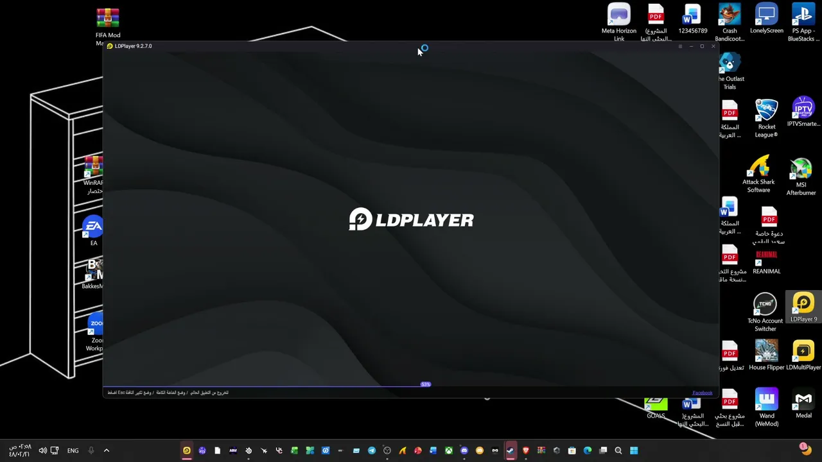822x462 pixels.
Task: Open Brave browser from the taskbar
Action: click(x=526, y=450)
